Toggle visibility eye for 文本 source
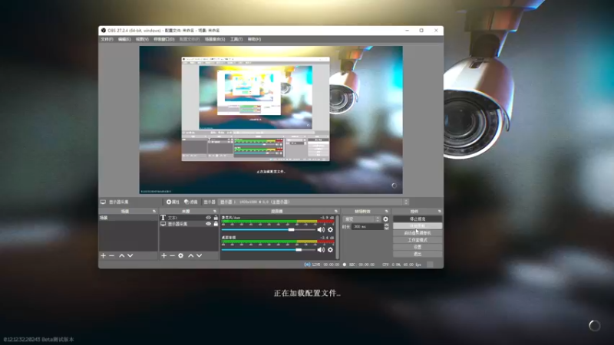The width and height of the screenshot is (614, 345). 208,218
